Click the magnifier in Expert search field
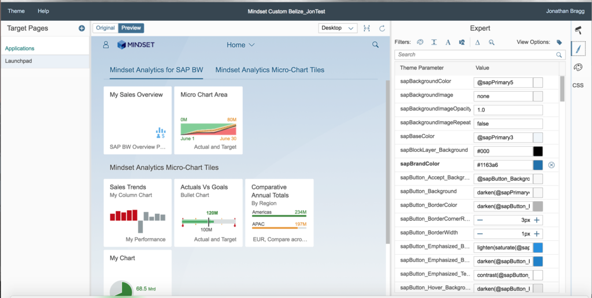Viewport: 592px width, 298px height. tap(559, 55)
